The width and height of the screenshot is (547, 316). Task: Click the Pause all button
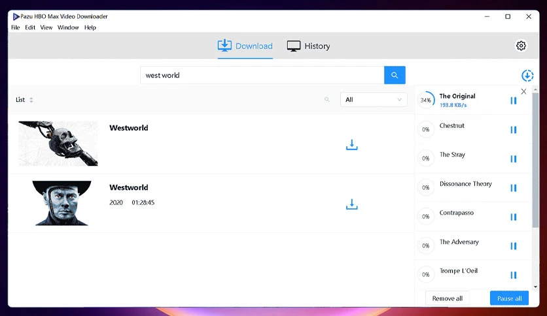click(x=509, y=298)
